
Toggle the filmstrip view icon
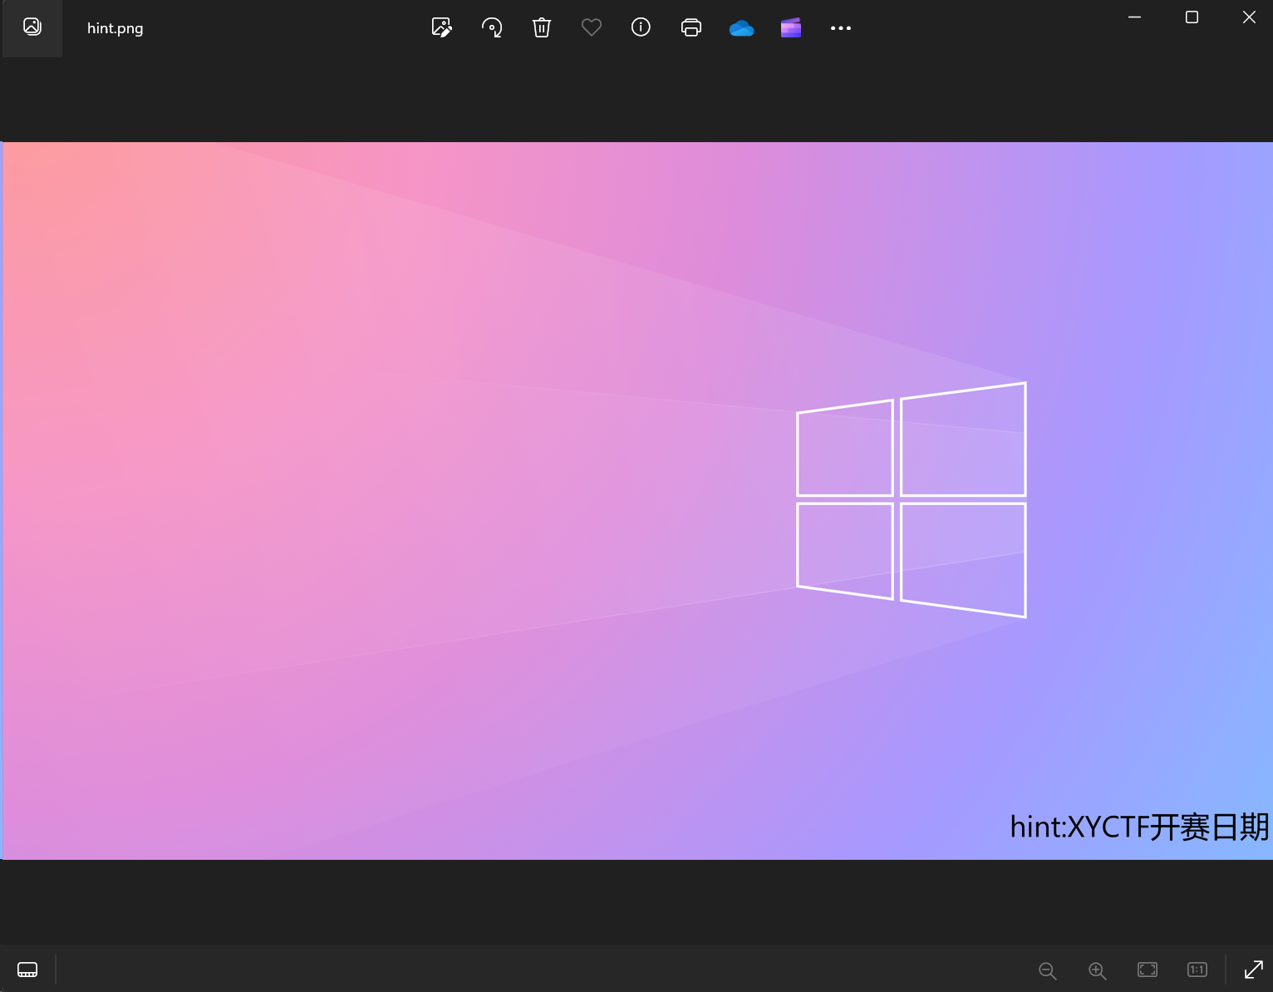[x=27, y=970]
